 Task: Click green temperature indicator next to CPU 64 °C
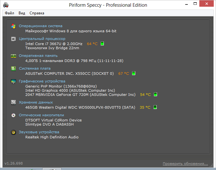(x=102, y=43)
